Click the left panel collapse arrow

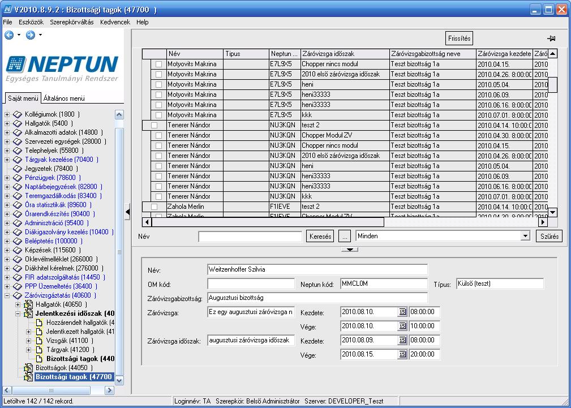click(x=127, y=212)
